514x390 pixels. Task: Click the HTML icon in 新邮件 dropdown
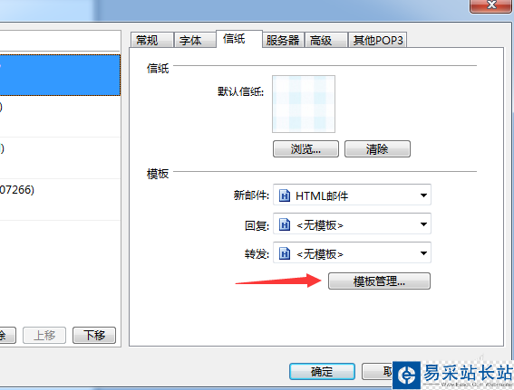coord(285,195)
